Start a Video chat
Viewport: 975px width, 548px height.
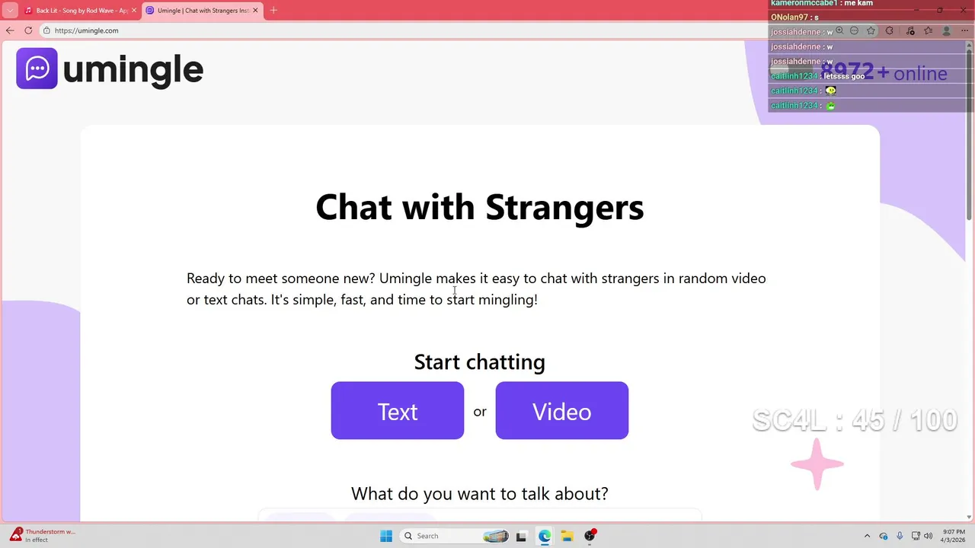[x=562, y=411]
